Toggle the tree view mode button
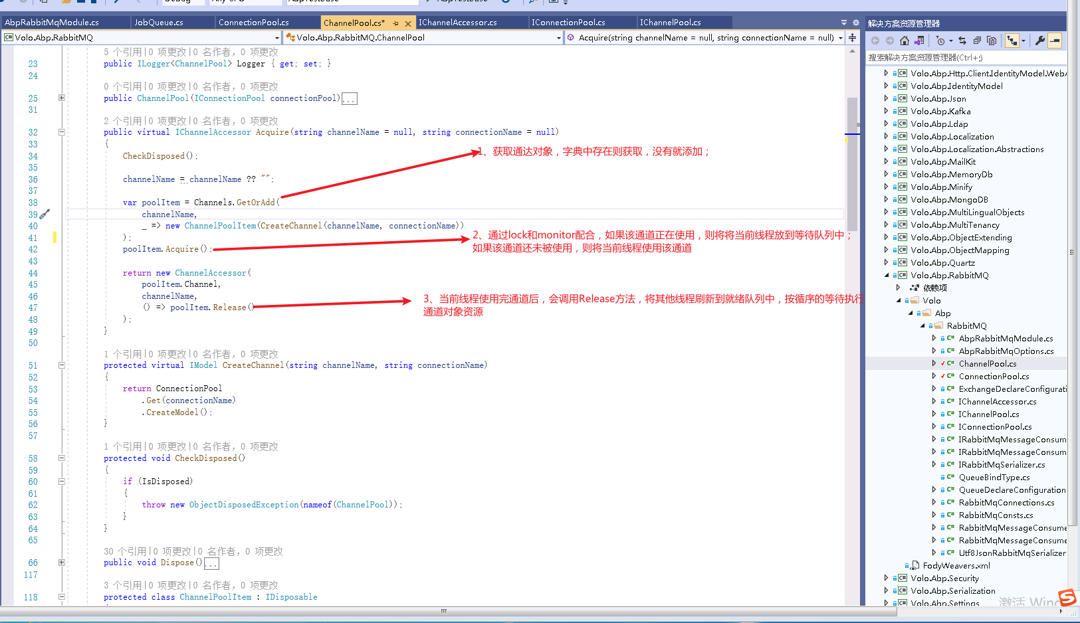The image size is (1080, 623). (x=1012, y=41)
